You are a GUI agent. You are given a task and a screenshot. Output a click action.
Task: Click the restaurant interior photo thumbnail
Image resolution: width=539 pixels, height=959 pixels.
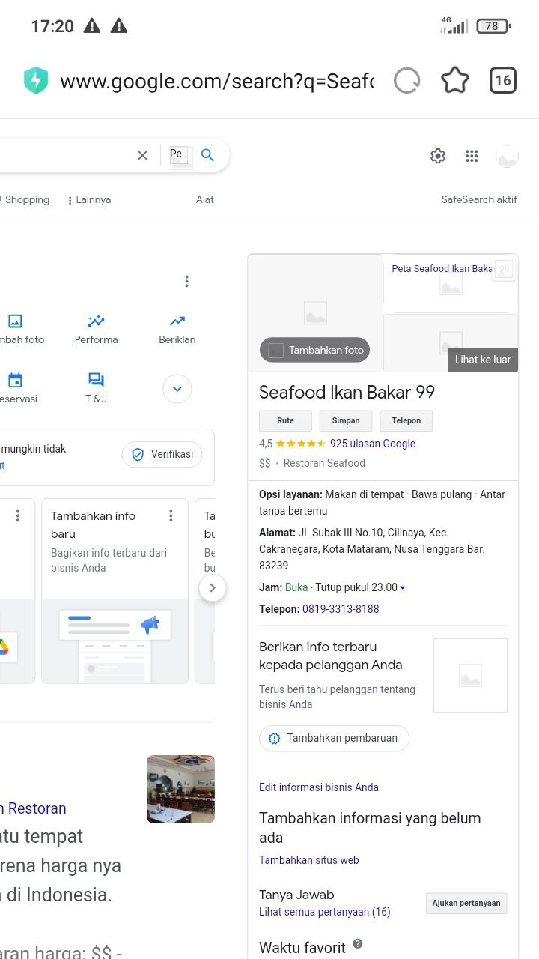(180, 789)
